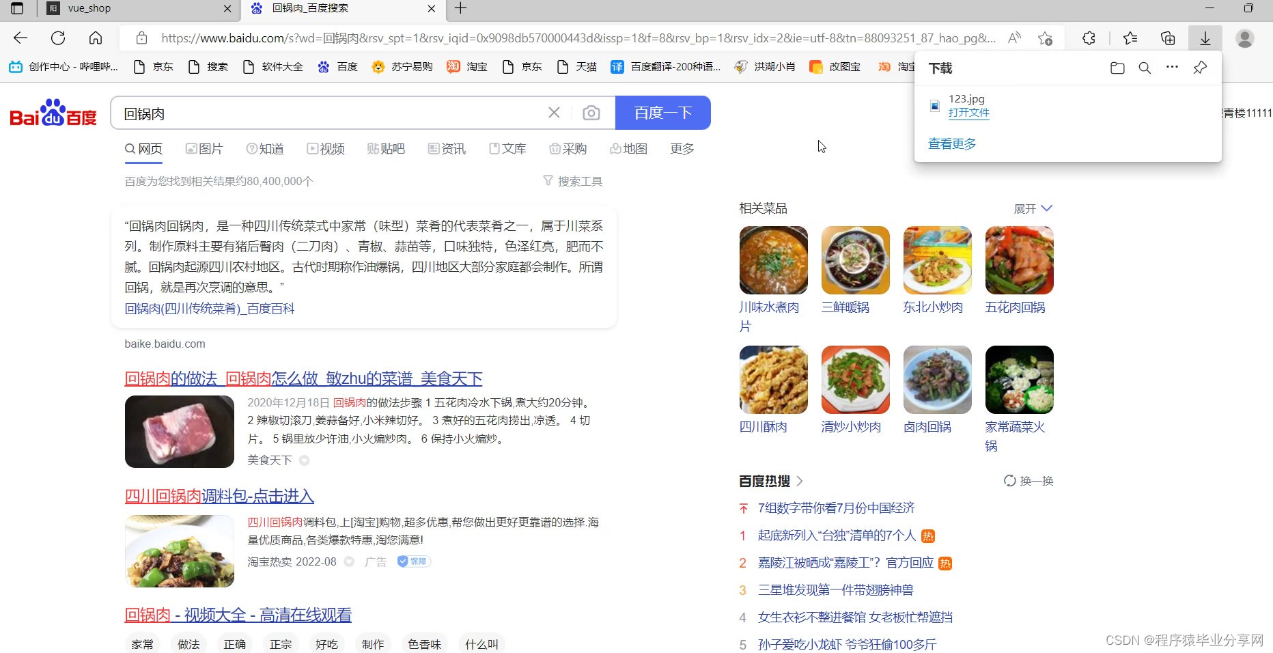
Task: Open 四川回锅肉调料包-点击进入 result
Action: (x=219, y=495)
